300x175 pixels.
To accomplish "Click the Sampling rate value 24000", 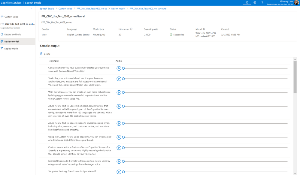I will point(147,35).
